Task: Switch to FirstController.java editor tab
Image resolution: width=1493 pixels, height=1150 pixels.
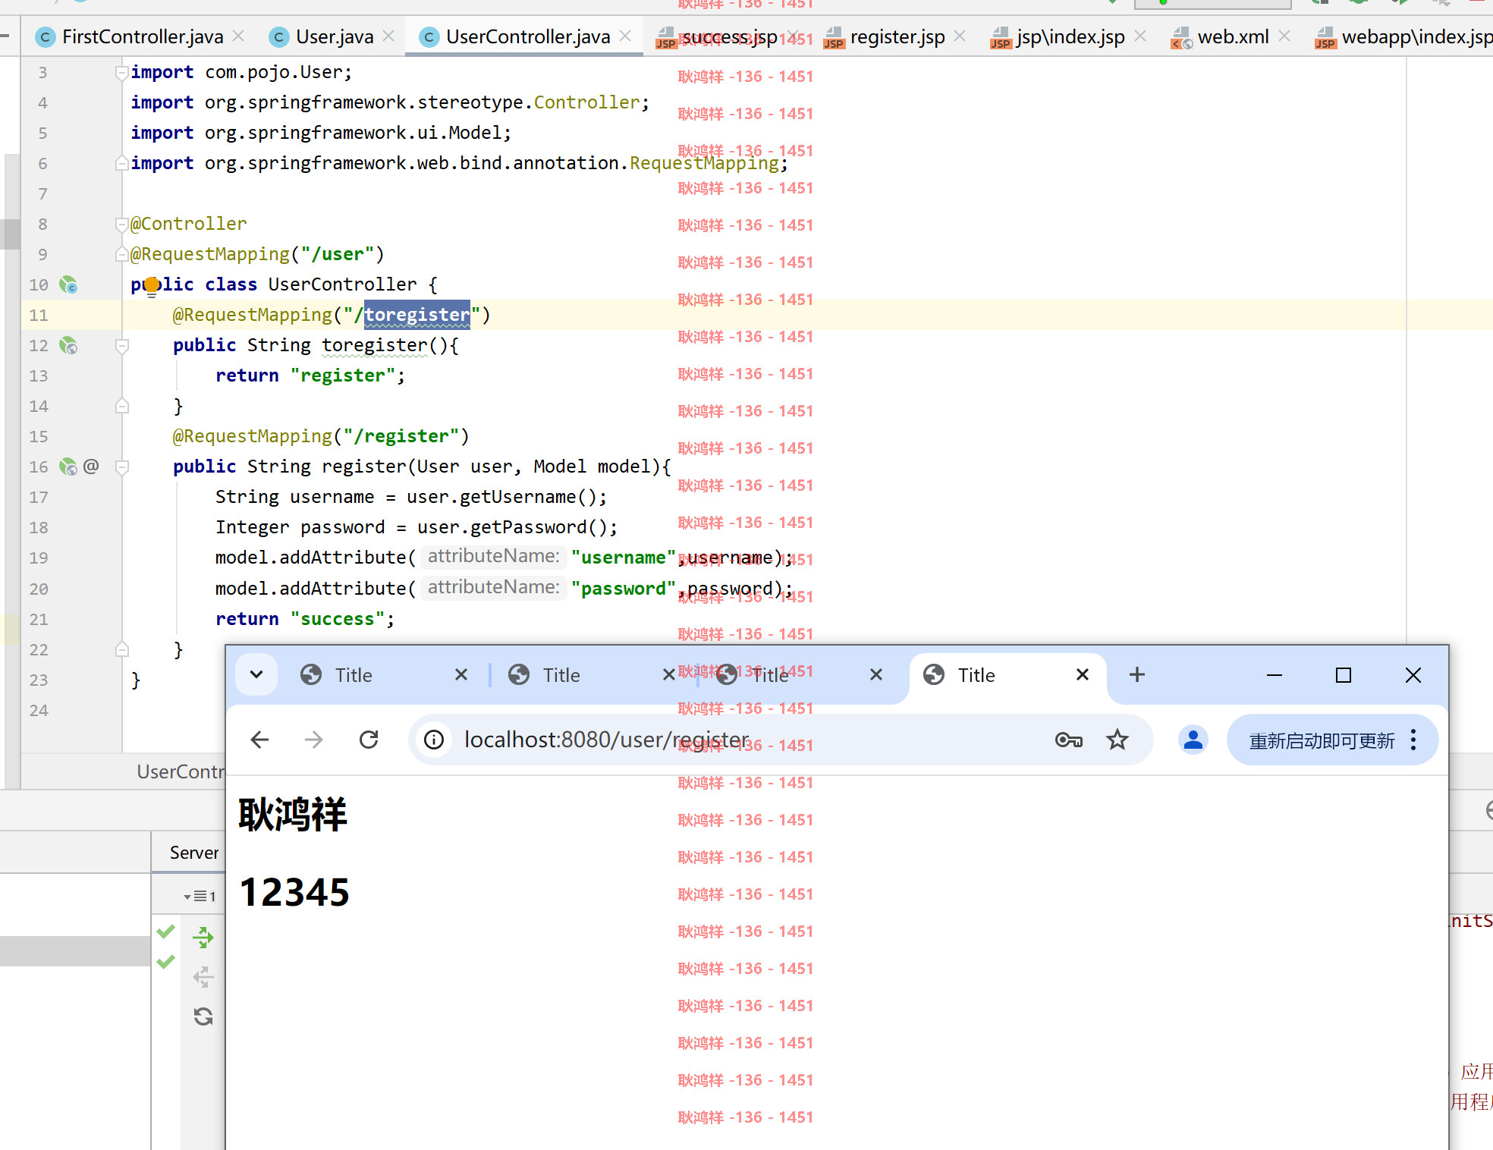Action: pyautogui.click(x=142, y=36)
